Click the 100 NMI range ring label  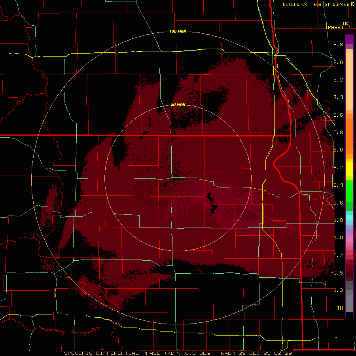[178, 31]
